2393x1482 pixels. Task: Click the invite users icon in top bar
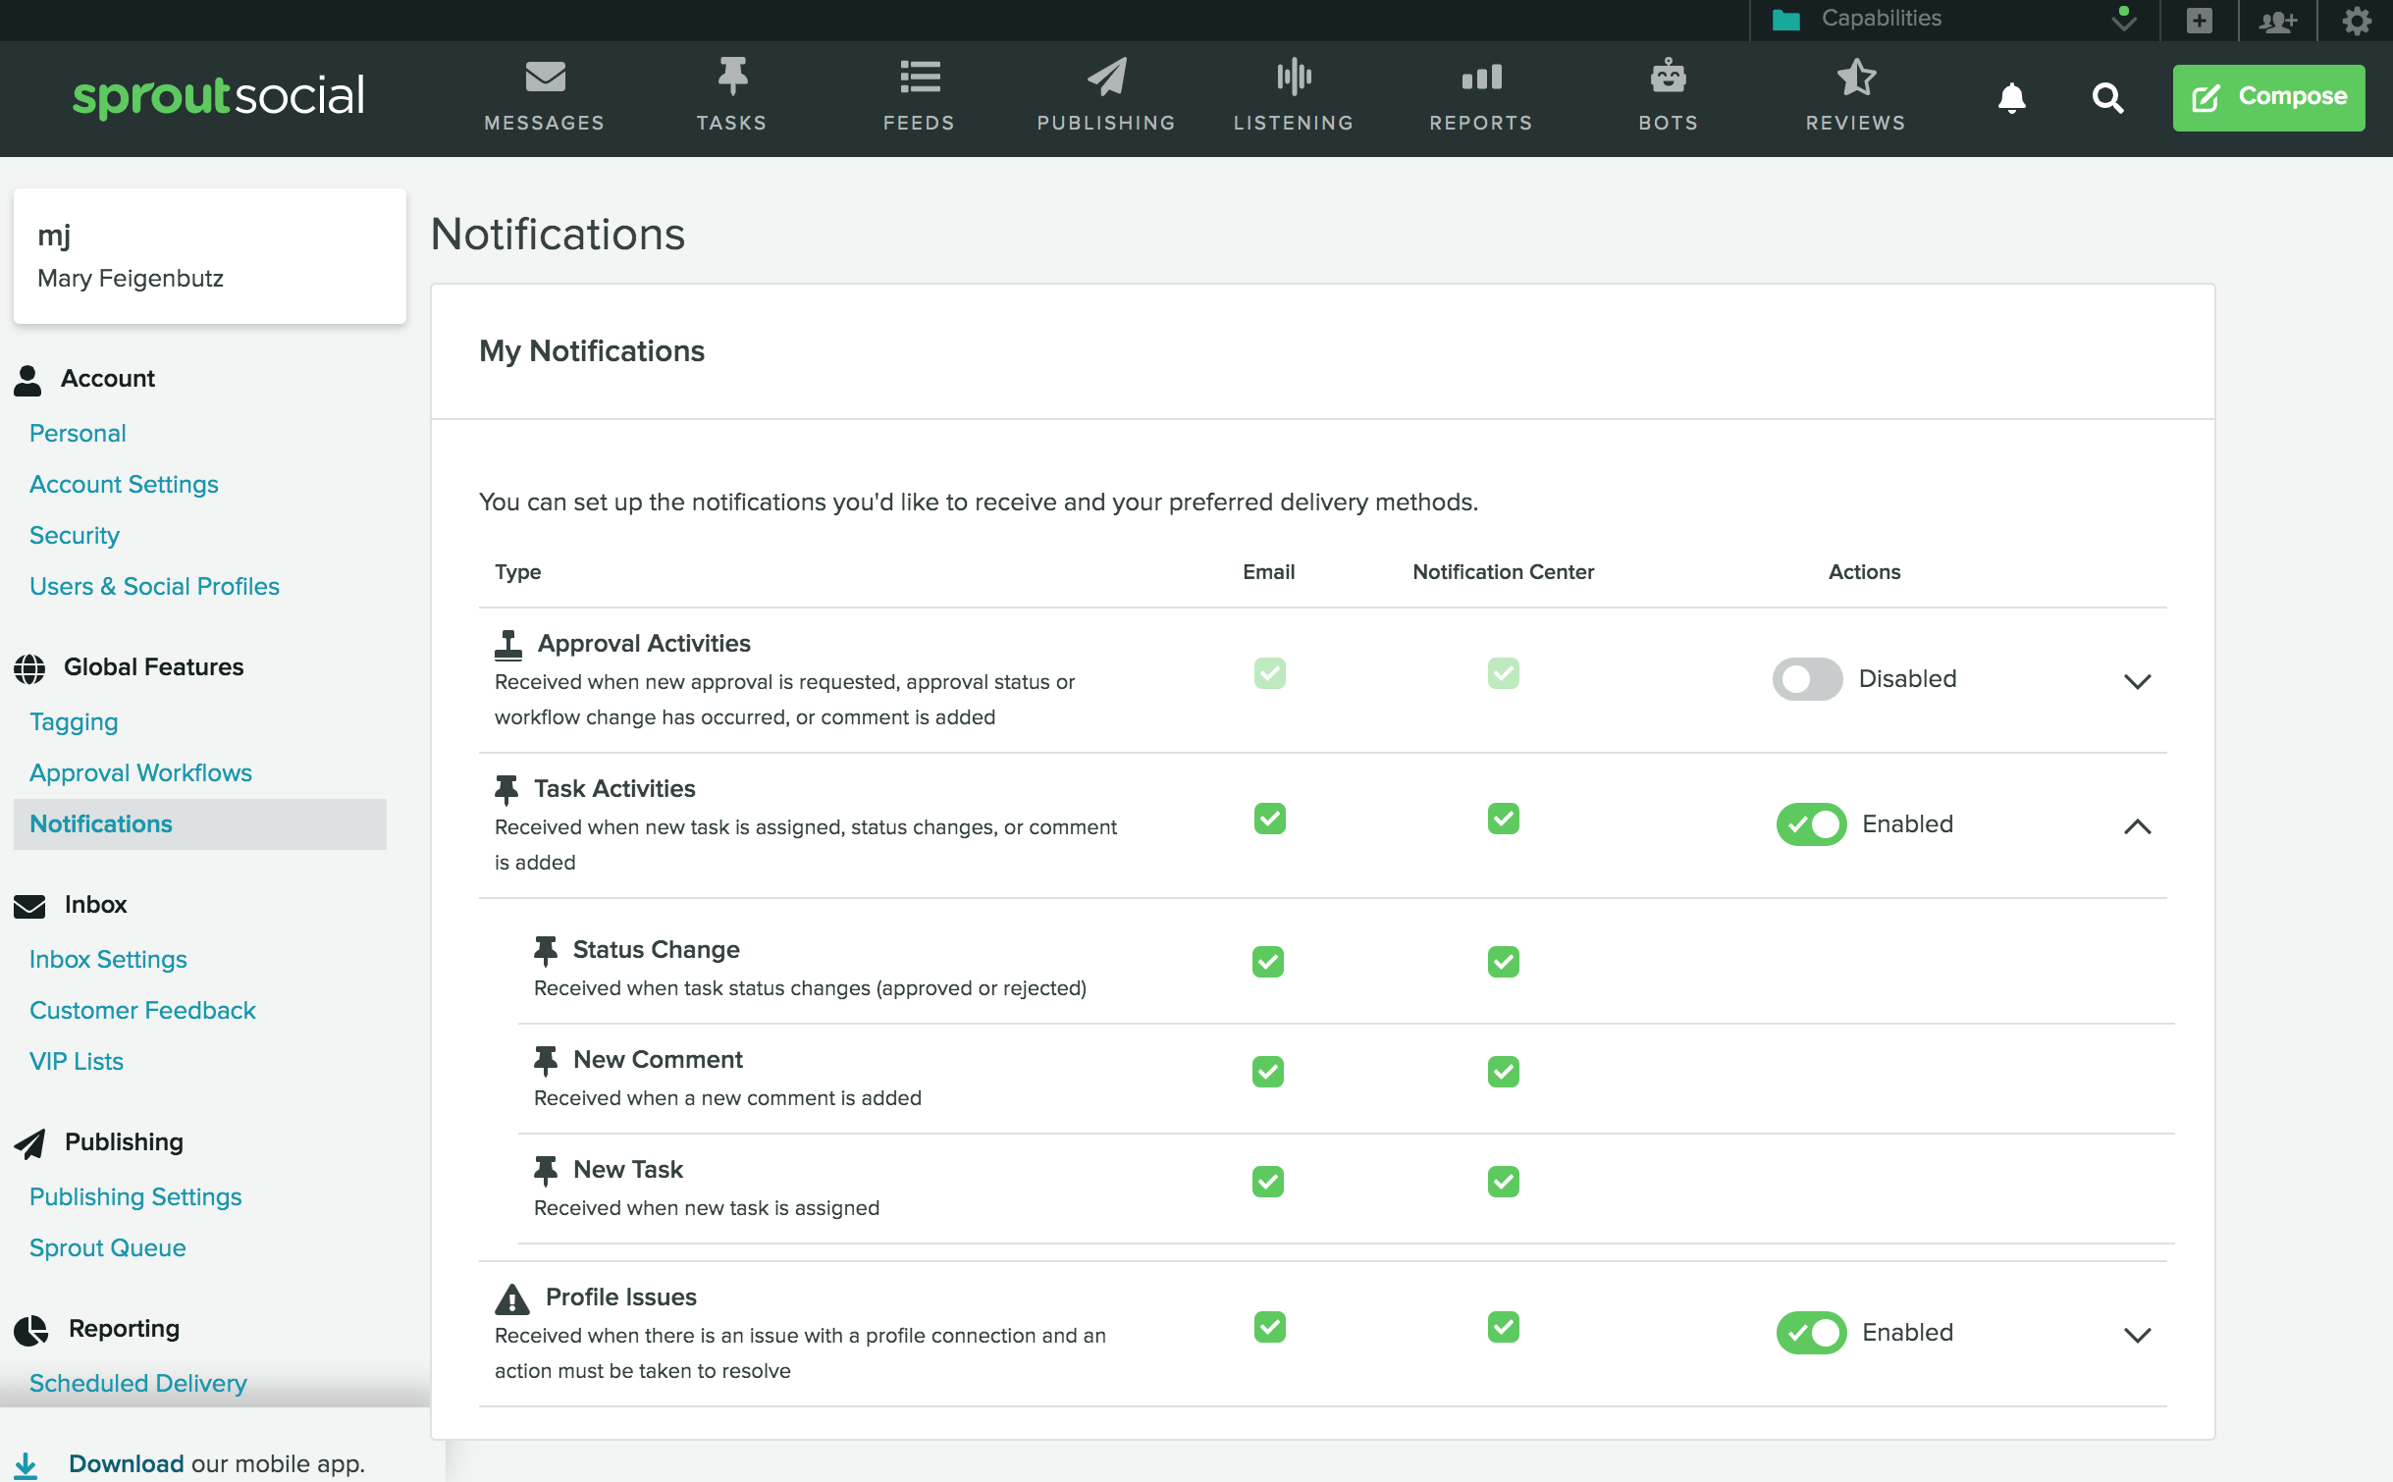(2278, 20)
